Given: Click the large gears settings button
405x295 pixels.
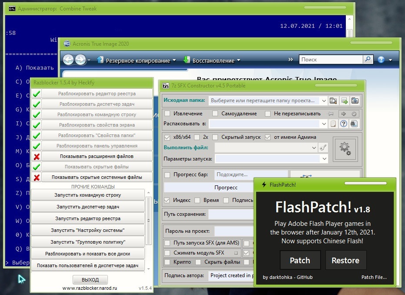Looking at the screenshot, I should tap(345, 149).
